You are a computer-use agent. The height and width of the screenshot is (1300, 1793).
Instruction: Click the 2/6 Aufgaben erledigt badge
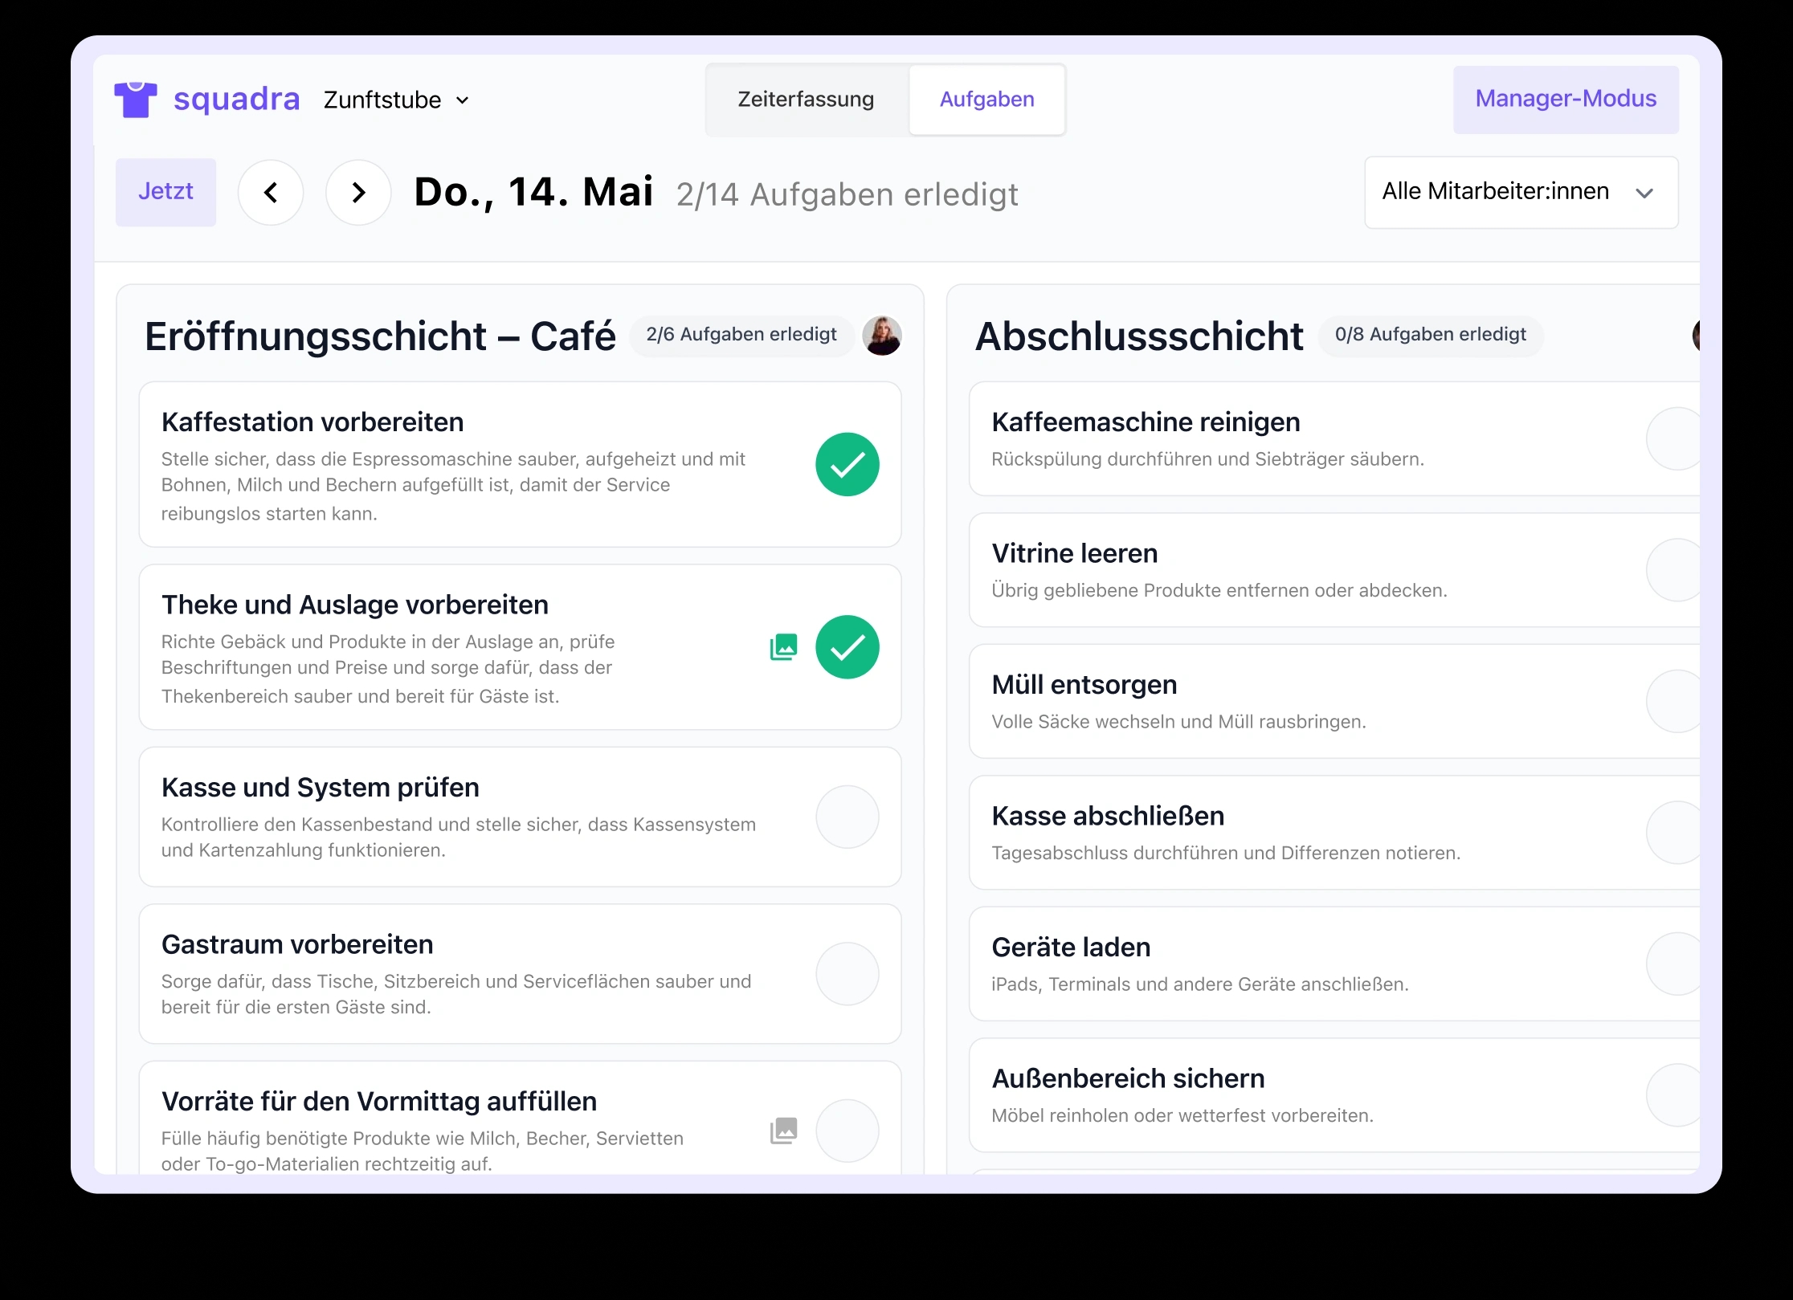tap(741, 335)
